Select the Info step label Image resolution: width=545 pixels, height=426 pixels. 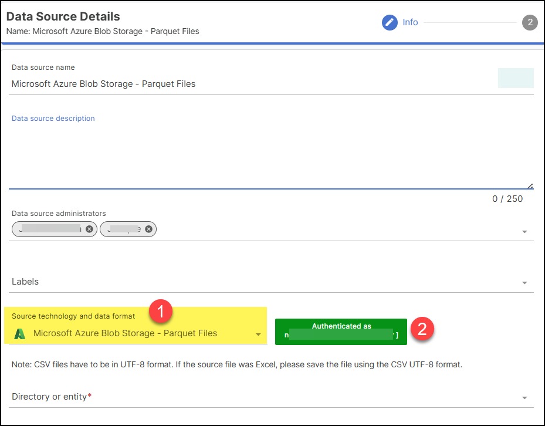point(410,22)
